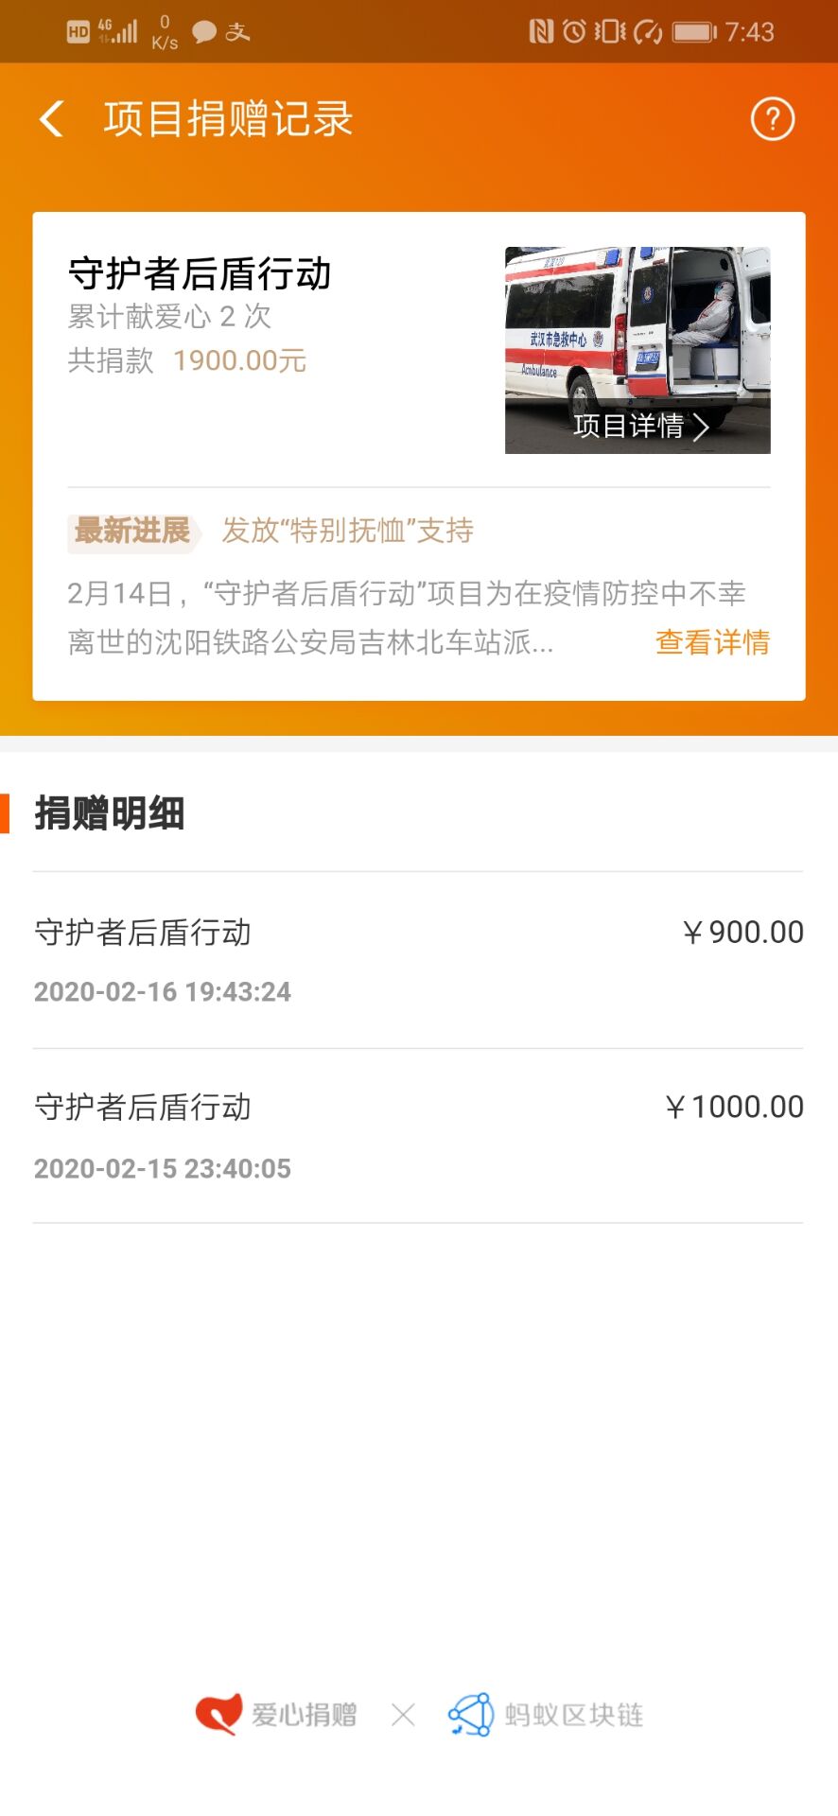This screenshot has height=1816, width=838.
Task: Open the ￥900.00 donation record
Action: click(x=418, y=959)
